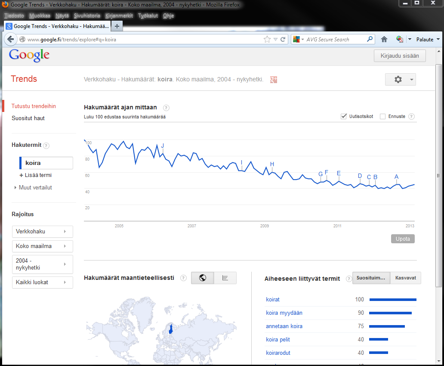Click the site identity globe icon in the URL bar

(x=22, y=40)
